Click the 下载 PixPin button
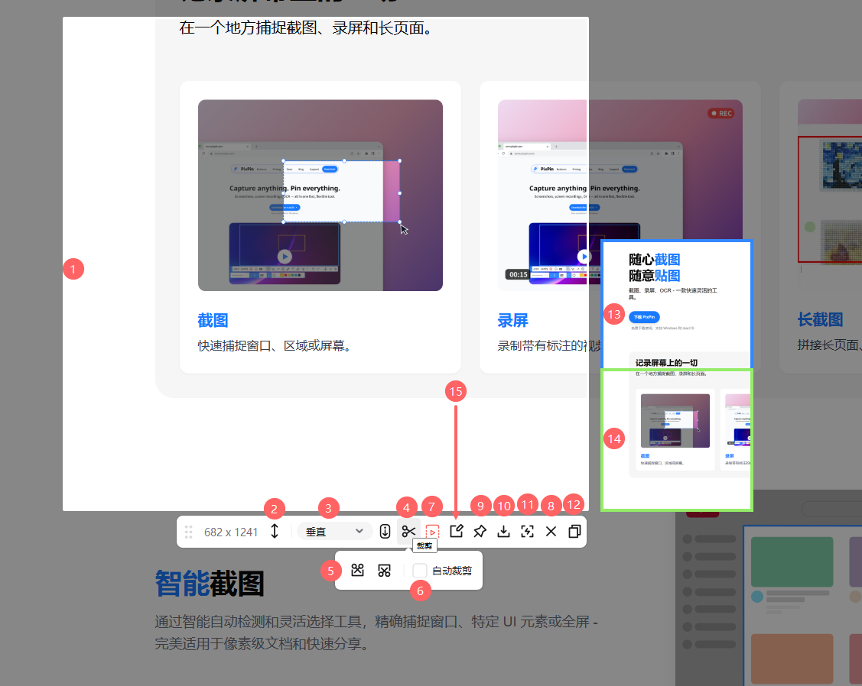Image resolution: width=862 pixels, height=686 pixels. [x=645, y=315]
